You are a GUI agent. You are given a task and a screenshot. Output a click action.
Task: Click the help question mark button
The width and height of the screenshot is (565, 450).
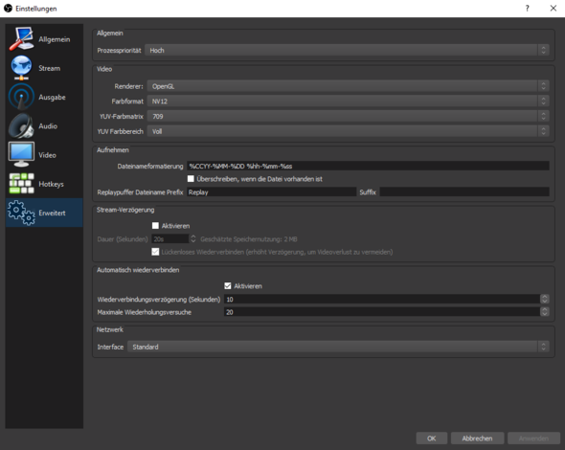click(x=527, y=9)
